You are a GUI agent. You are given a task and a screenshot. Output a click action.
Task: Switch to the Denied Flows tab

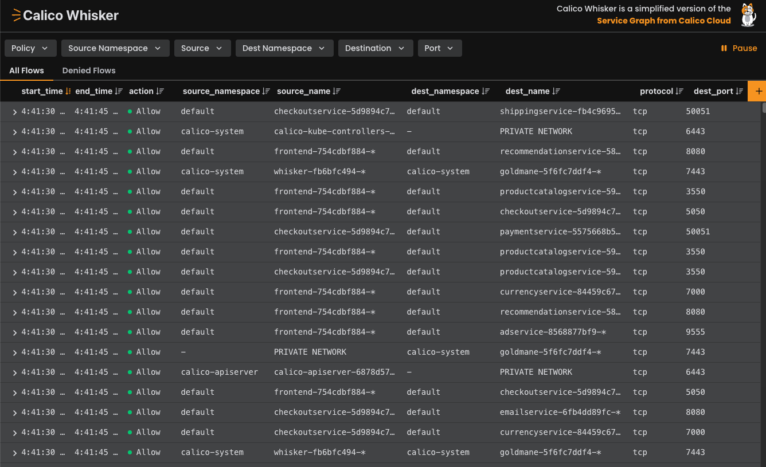click(89, 70)
